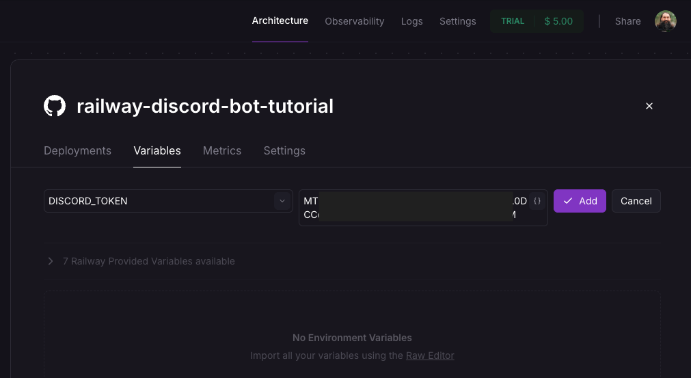This screenshot has width=691, height=378.
Task: Go to the Logs tab
Action: [411, 21]
